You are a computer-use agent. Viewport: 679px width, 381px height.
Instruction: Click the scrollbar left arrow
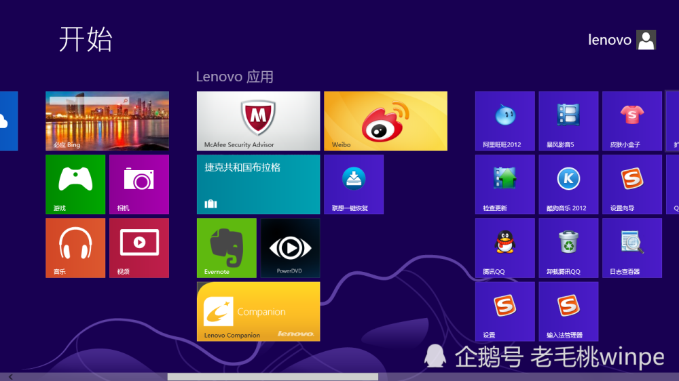pos(10,377)
